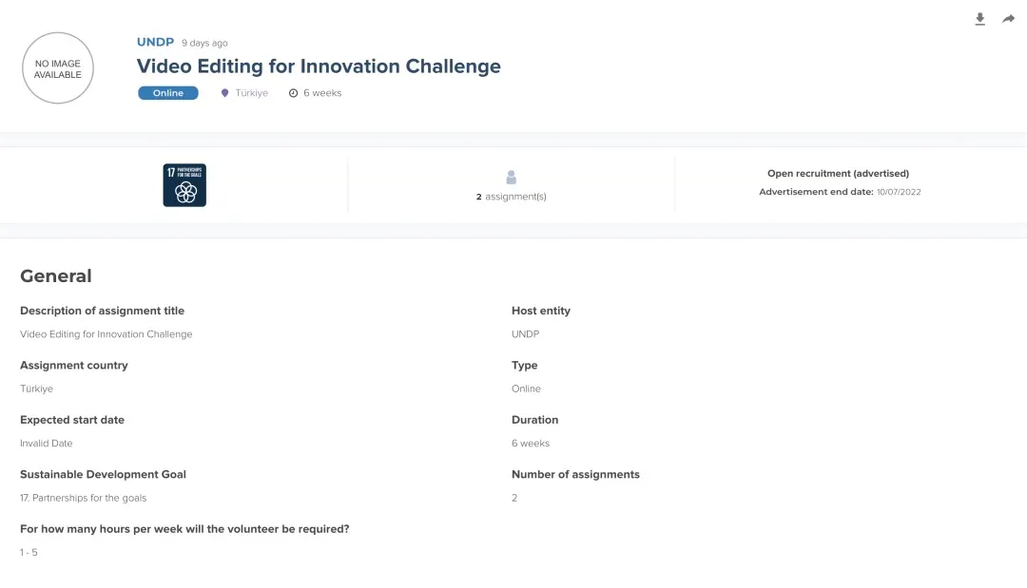Click the 1 - 5 hours per week value

tap(29, 553)
